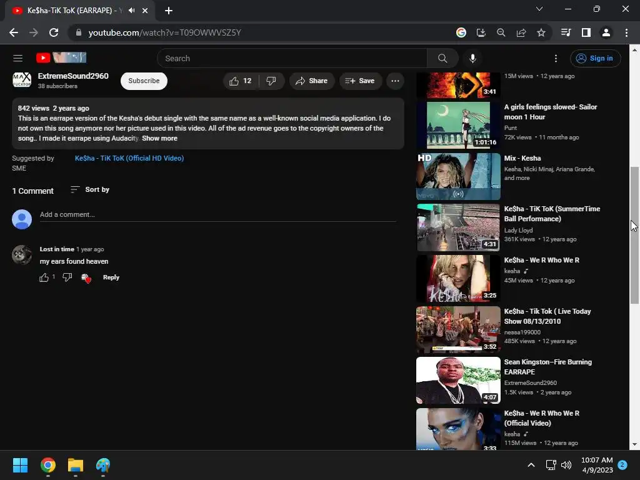Open ExtremeSound2960 channel avatar
This screenshot has height=480, width=640.
[22, 80]
